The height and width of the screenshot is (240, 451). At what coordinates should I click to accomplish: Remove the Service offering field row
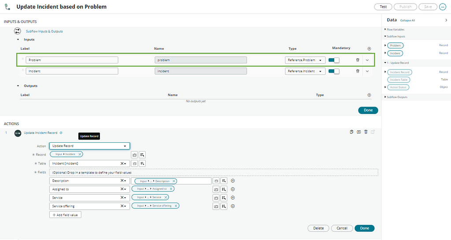pos(233,206)
